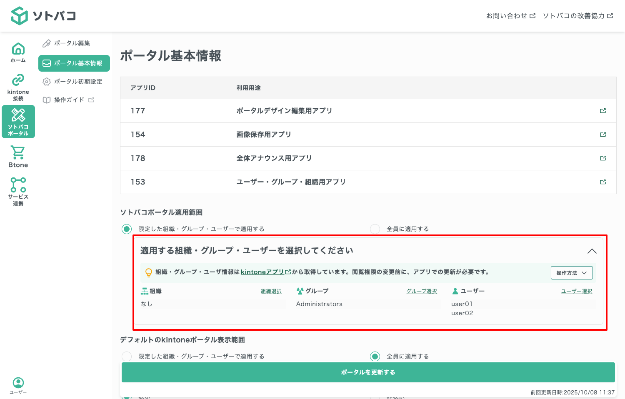The width and height of the screenshot is (625, 399).
Task: Open ポータル初期設定 from the menu
Action: 77,81
